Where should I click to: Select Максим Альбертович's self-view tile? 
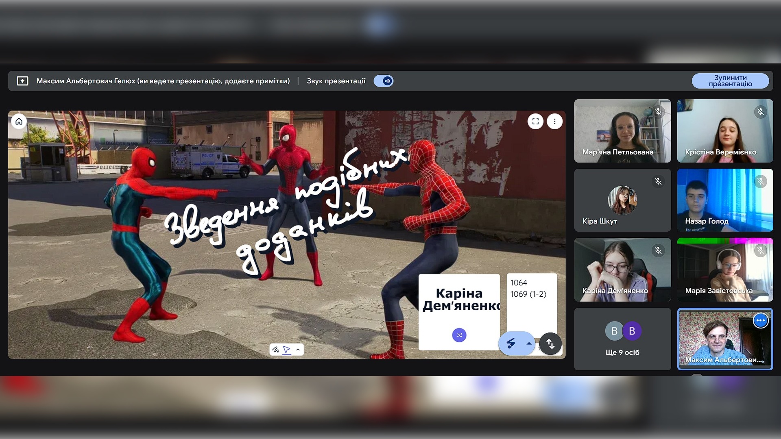[x=725, y=339]
